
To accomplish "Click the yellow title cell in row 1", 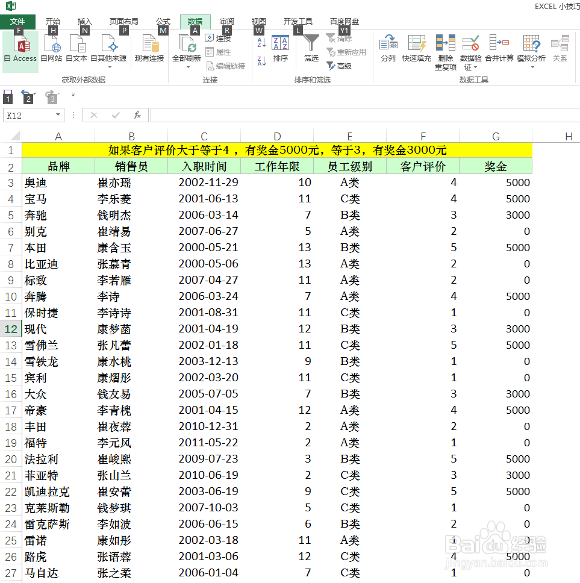I will coord(277,150).
